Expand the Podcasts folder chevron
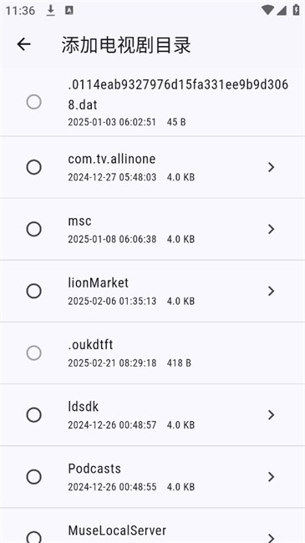Viewport: 305px width, 543px height. pyautogui.click(x=271, y=477)
